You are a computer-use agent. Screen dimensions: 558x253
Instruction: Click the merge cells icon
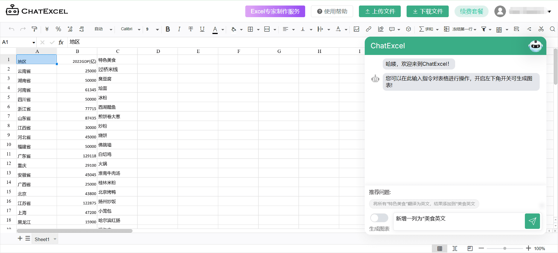(267, 29)
